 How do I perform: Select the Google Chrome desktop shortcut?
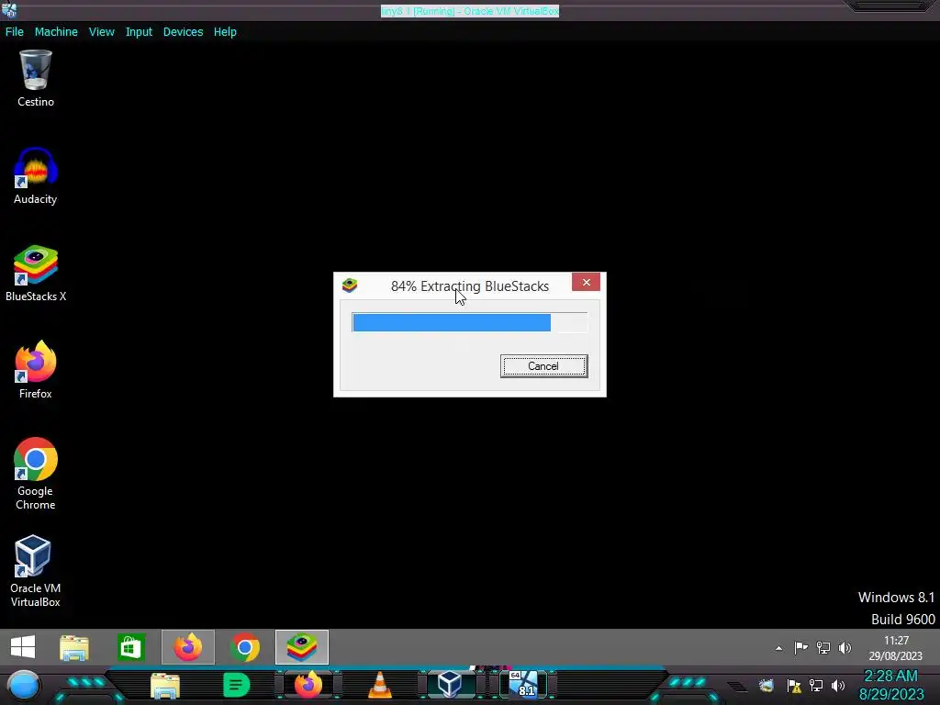(36, 474)
